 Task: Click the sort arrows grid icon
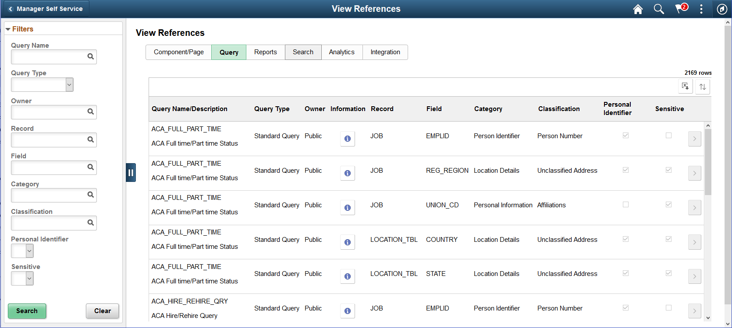pos(703,87)
